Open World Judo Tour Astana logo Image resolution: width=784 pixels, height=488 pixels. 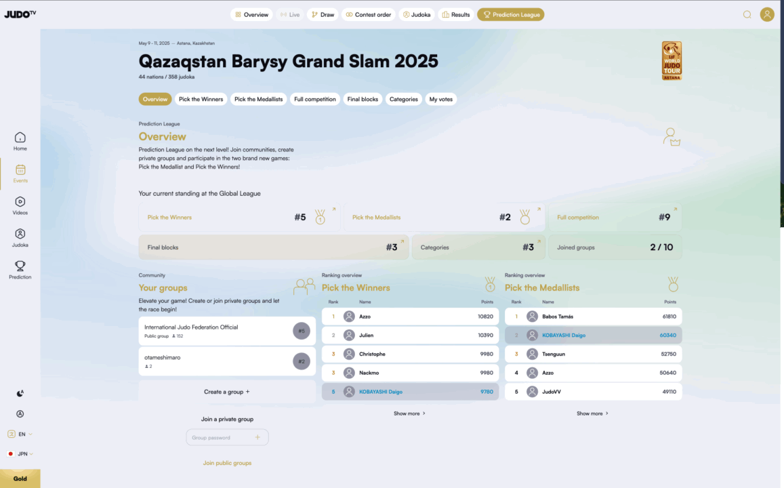tap(672, 60)
